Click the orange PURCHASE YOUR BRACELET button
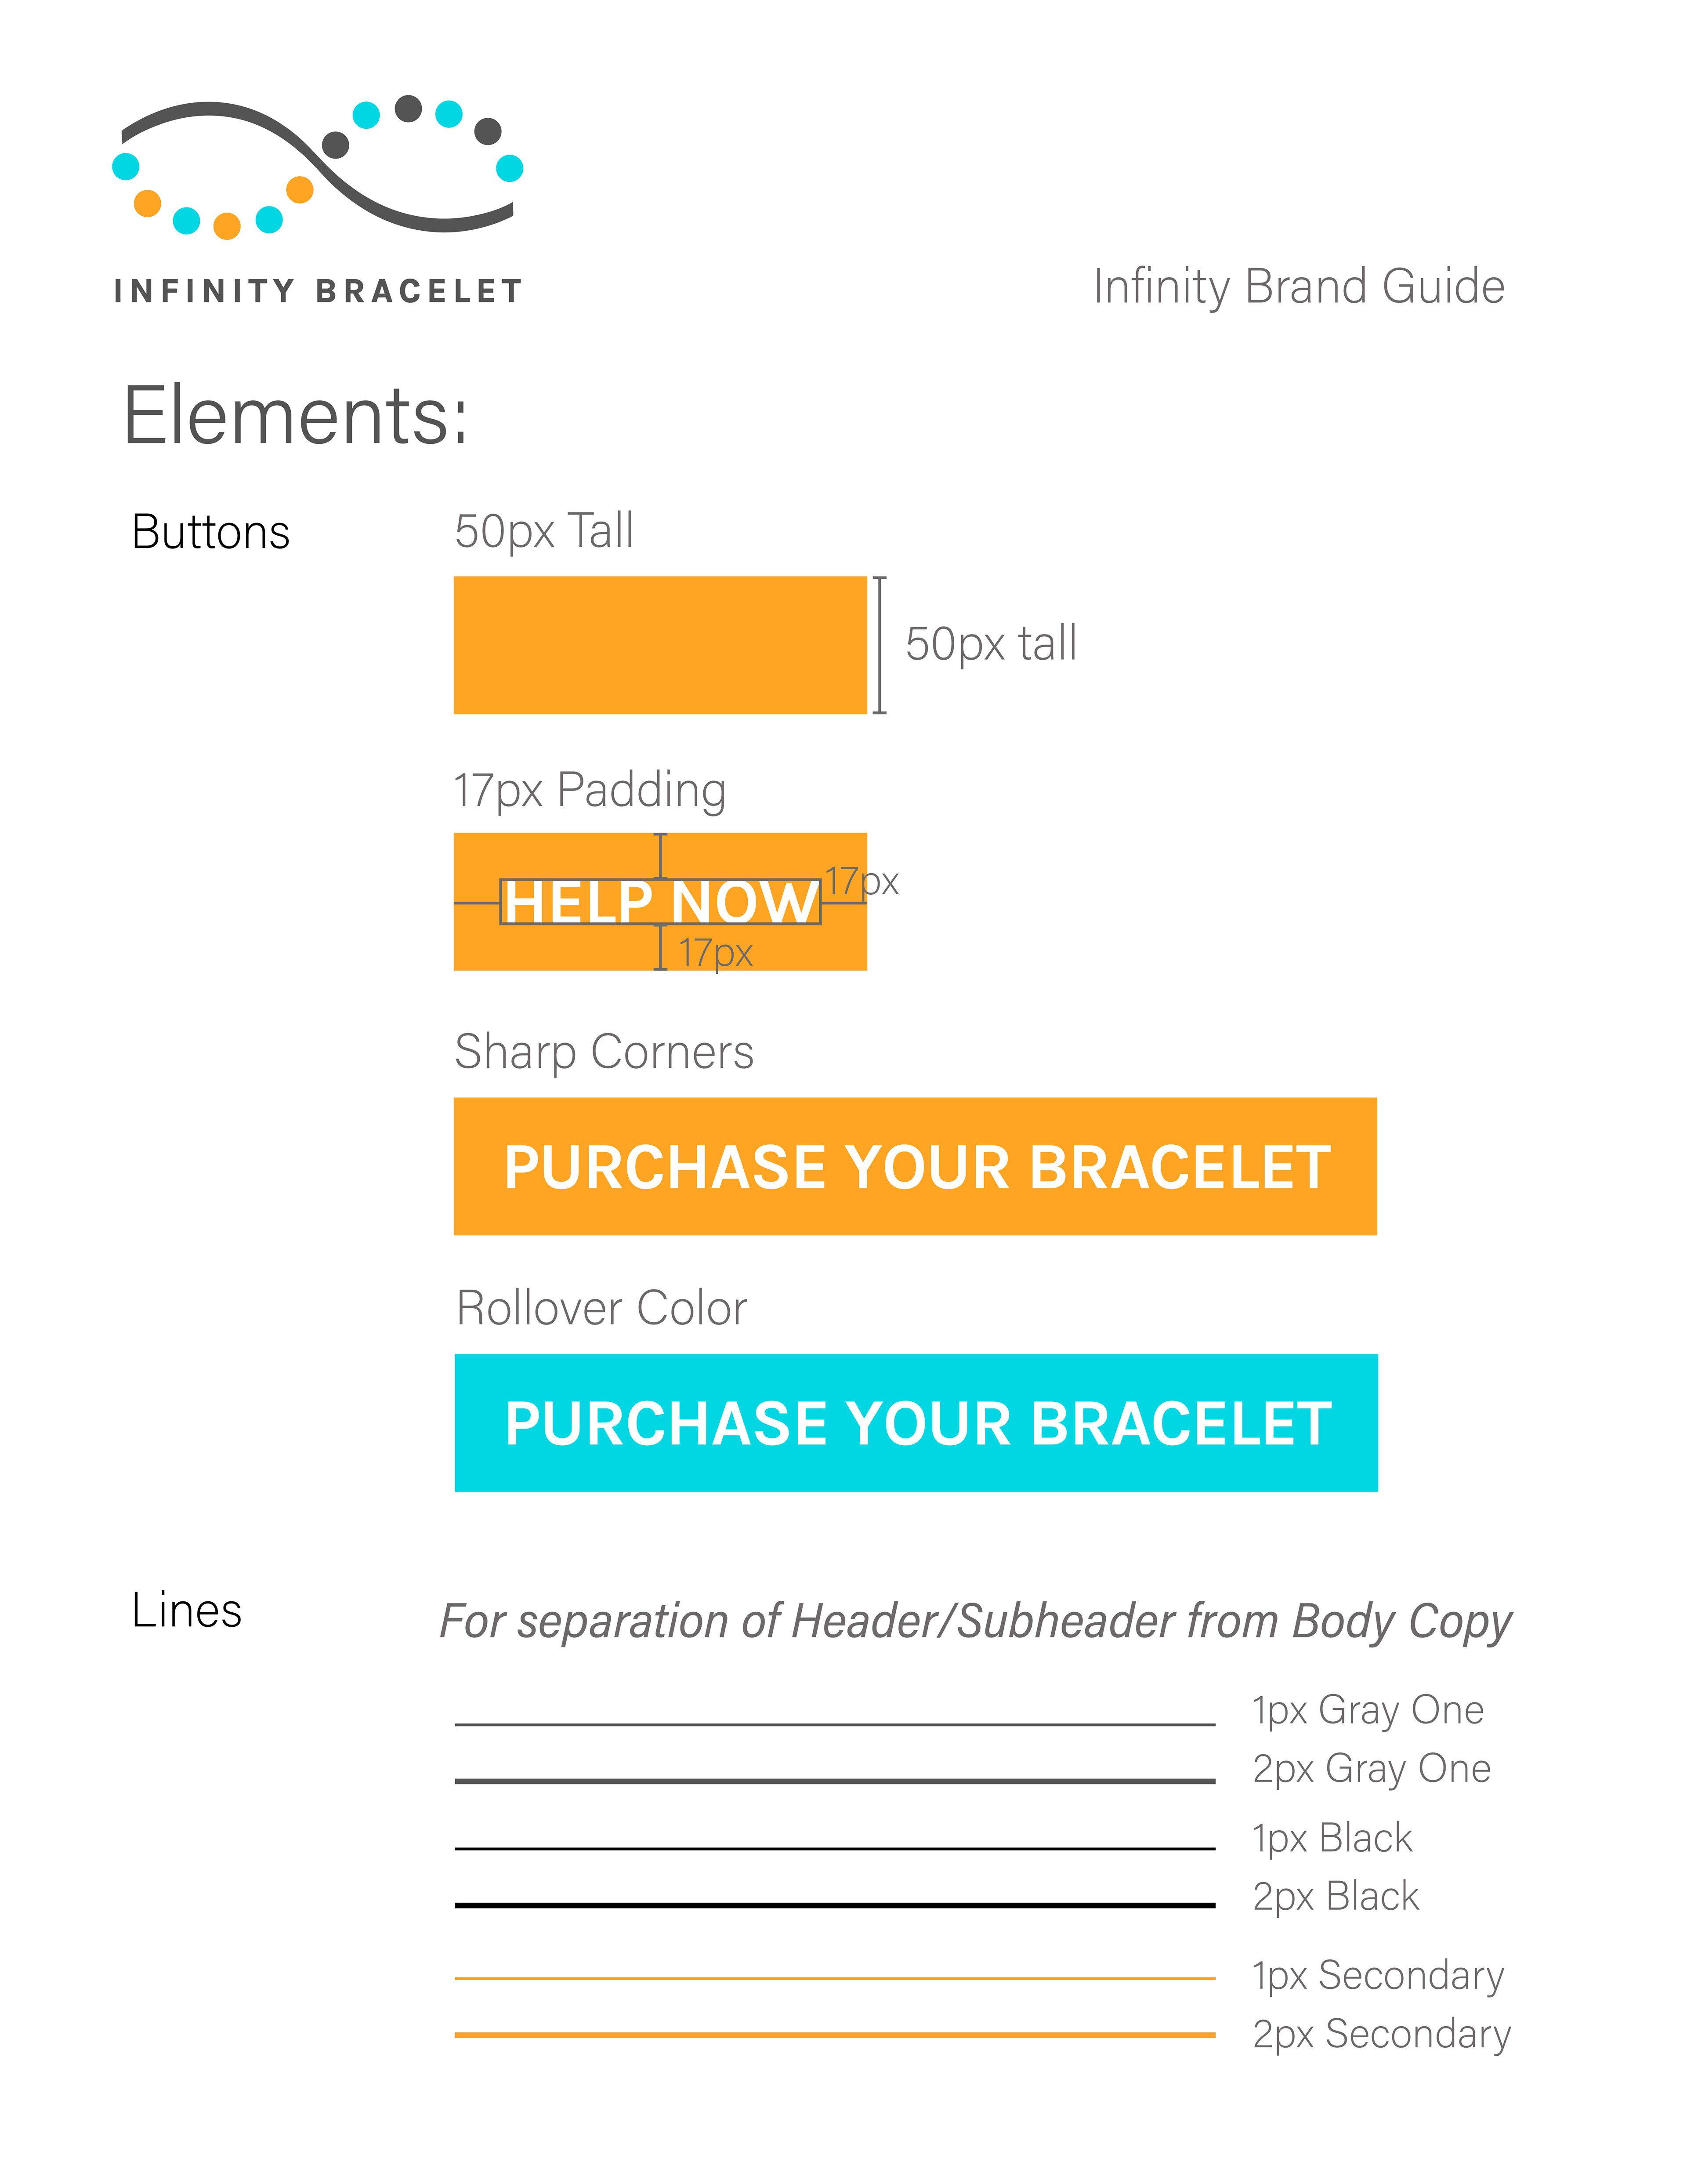The image size is (1687, 2184). point(915,1166)
